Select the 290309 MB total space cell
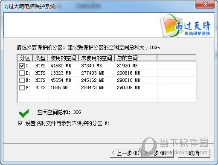 tap(128, 87)
